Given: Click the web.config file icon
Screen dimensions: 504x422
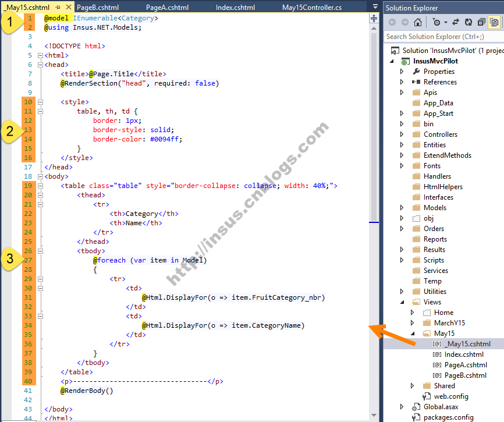Looking at the screenshot, I should pyautogui.click(x=427, y=396).
